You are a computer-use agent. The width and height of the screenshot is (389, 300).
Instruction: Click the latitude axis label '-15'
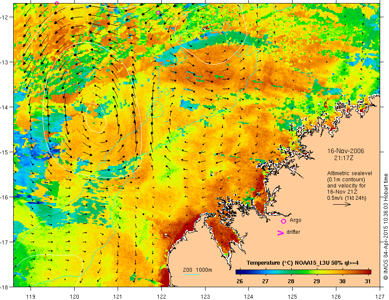[4, 152]
